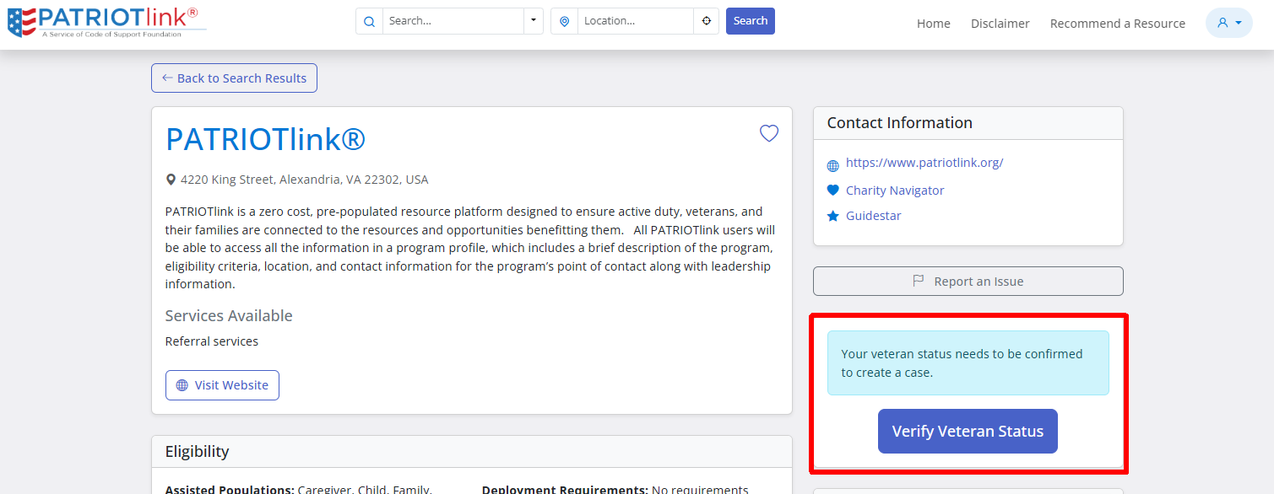Click the Contact Information header
The image size is (1274, 494).
[x=968, y=123]
